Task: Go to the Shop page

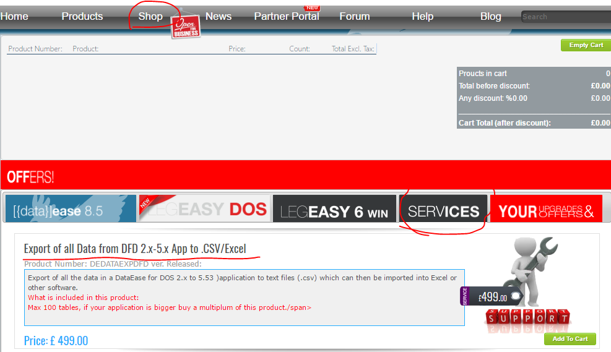Action: pyautogui.click(x=150, y=16)
